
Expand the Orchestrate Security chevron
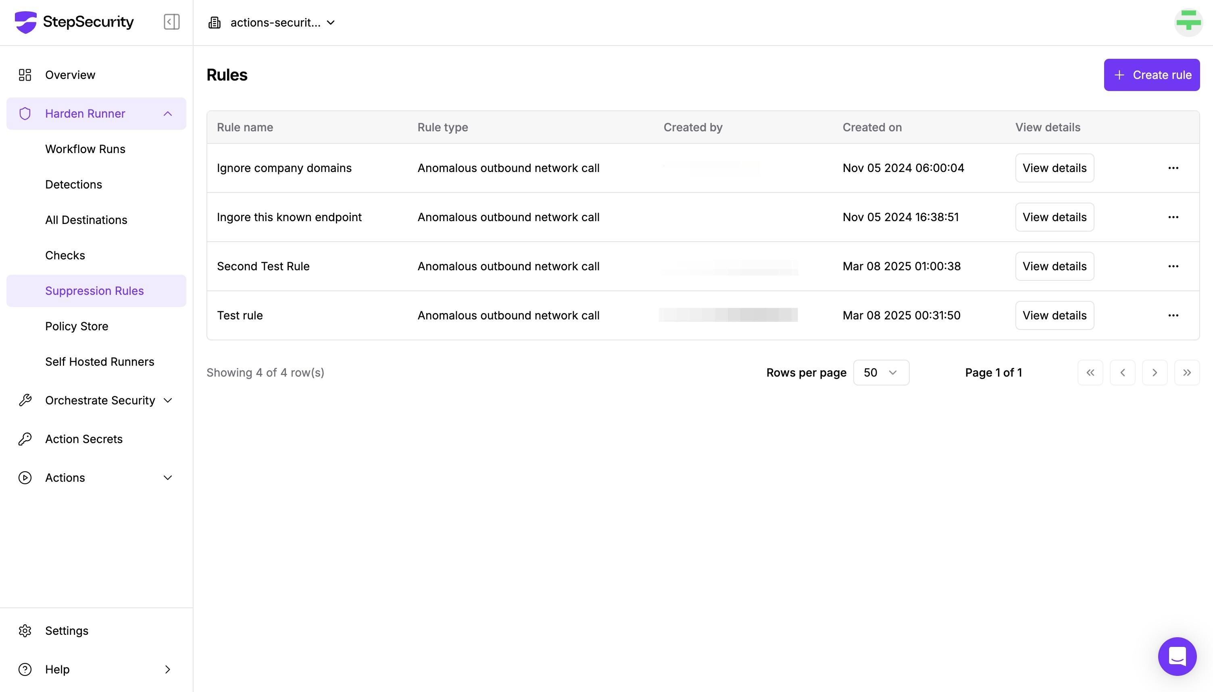tap(167, 400)
